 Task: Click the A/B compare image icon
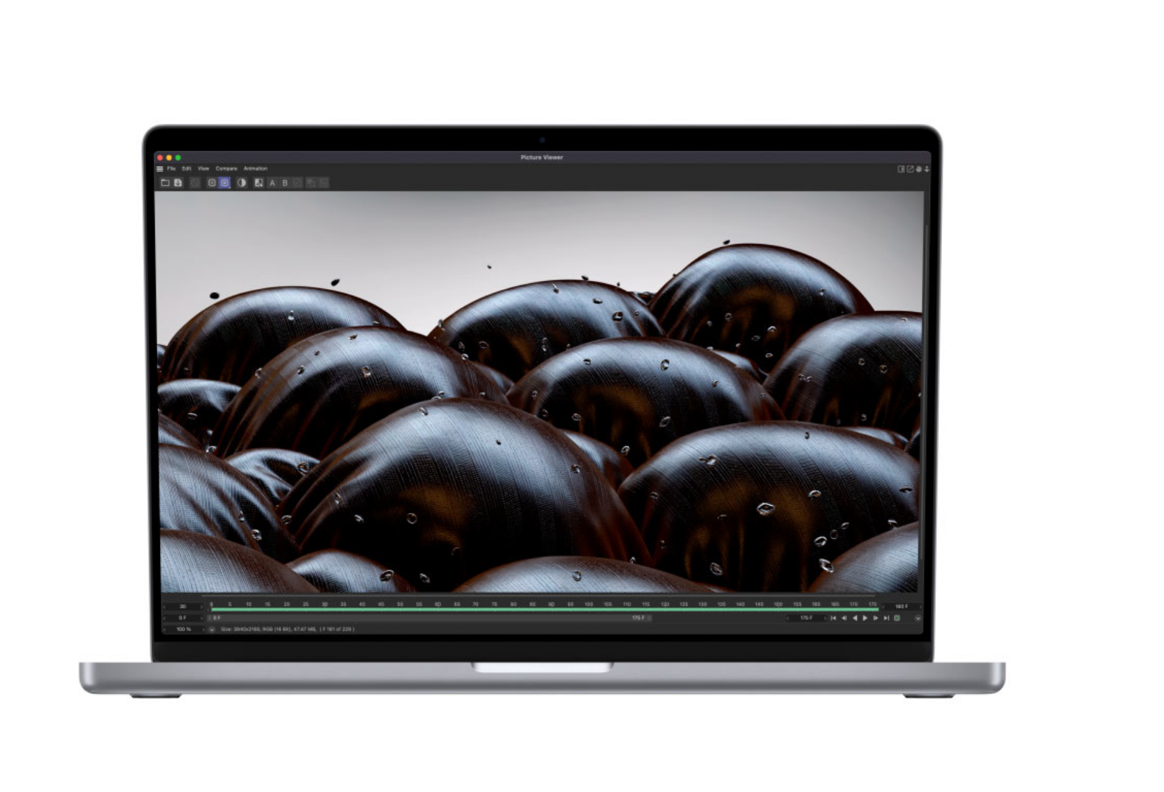point(258,183)
